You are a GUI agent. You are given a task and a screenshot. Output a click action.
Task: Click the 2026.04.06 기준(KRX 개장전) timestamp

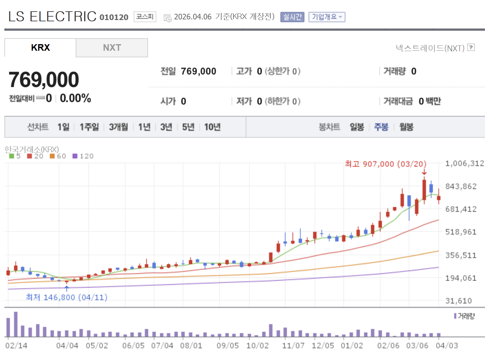pyautogui.click(x=224, y=17)
